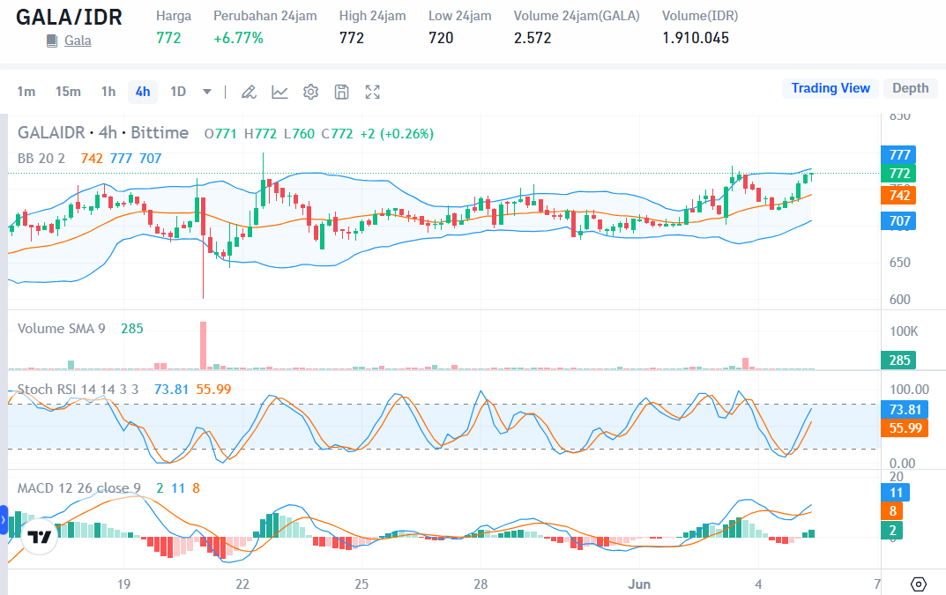
Task: Save the chart layout using the save icon
Action: 339,91
